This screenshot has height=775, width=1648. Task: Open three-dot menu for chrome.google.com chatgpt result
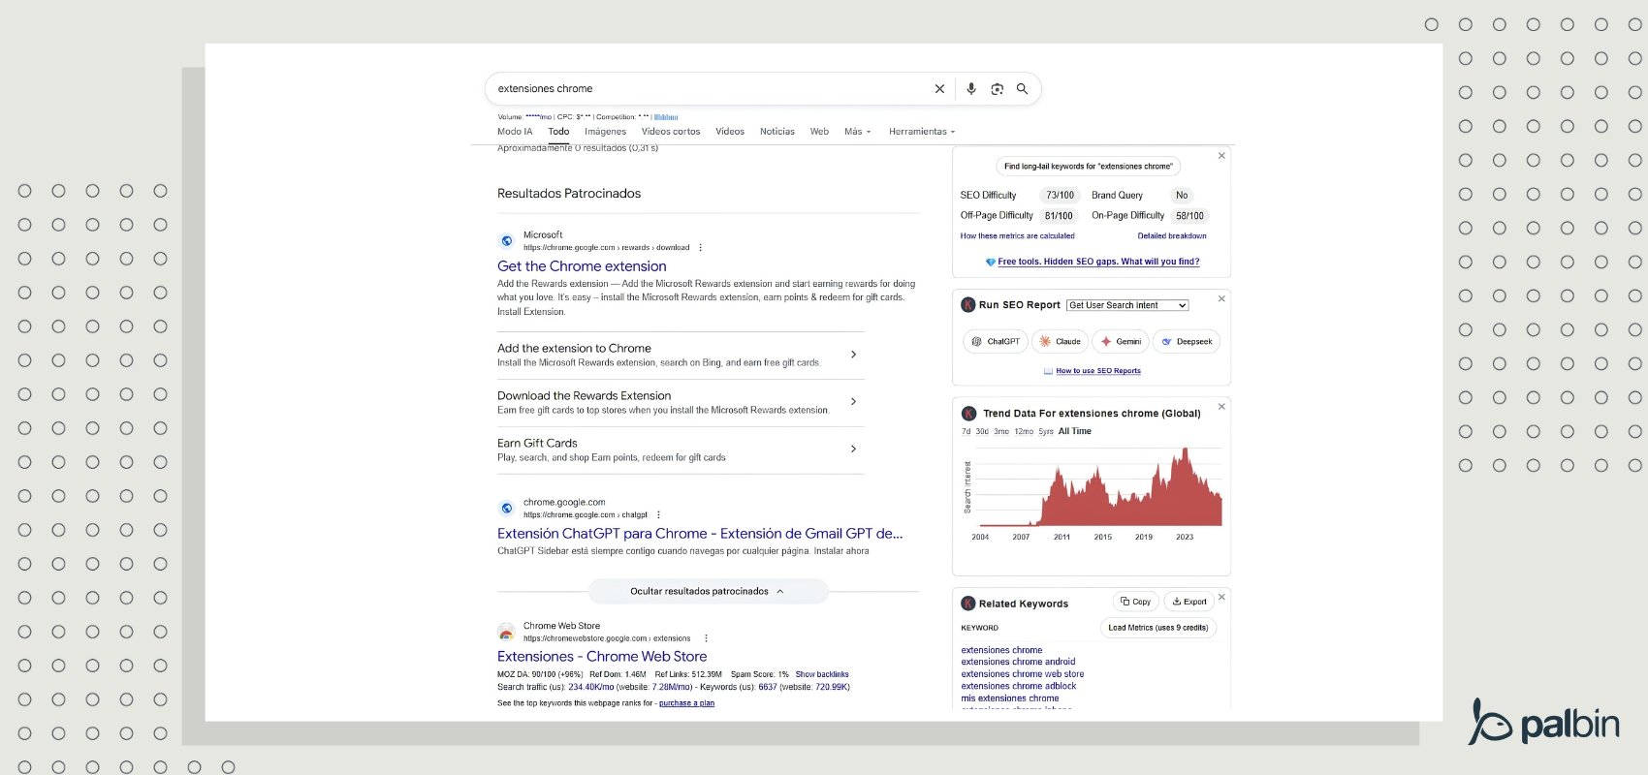(658, 514)
